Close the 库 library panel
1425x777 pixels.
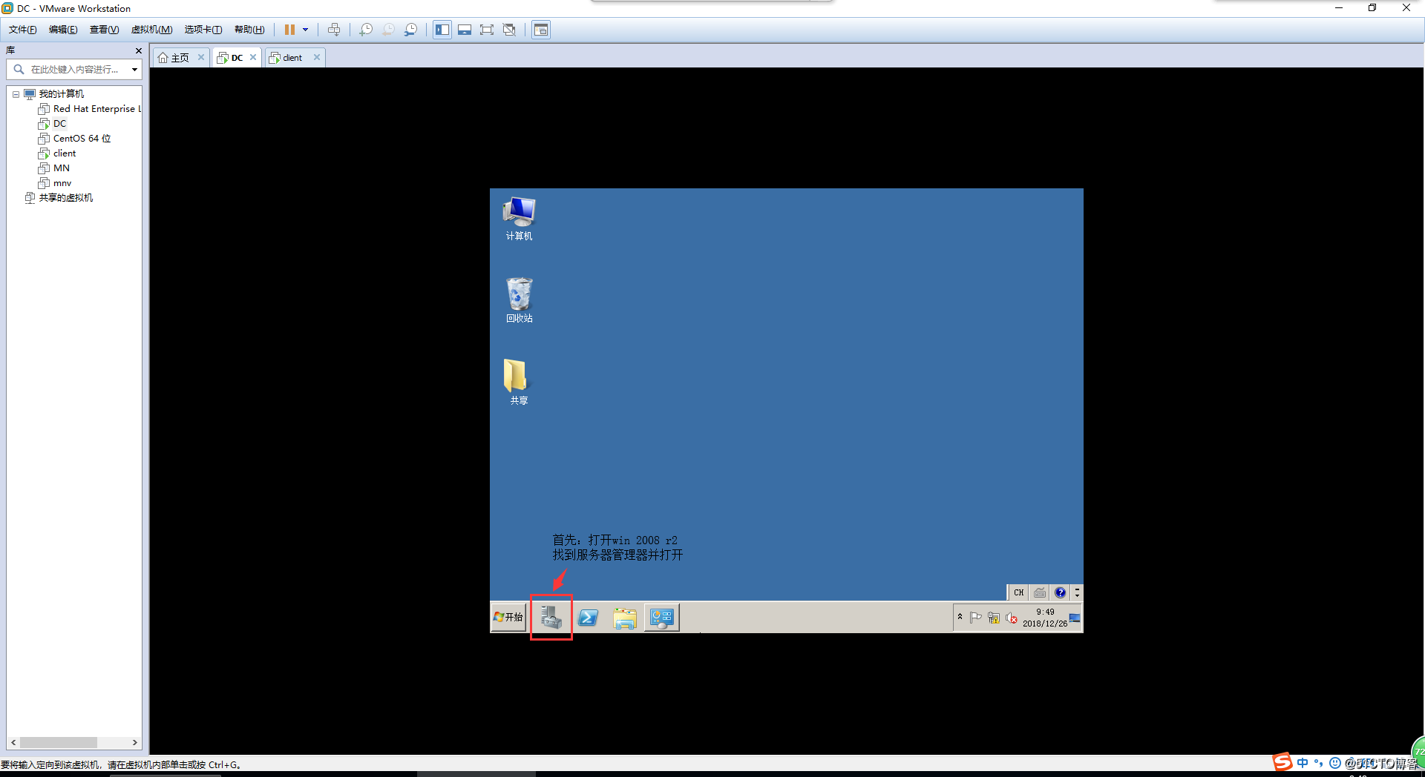(x=138, y=50)
